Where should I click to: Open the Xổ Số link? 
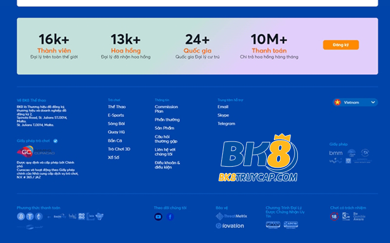114,157
